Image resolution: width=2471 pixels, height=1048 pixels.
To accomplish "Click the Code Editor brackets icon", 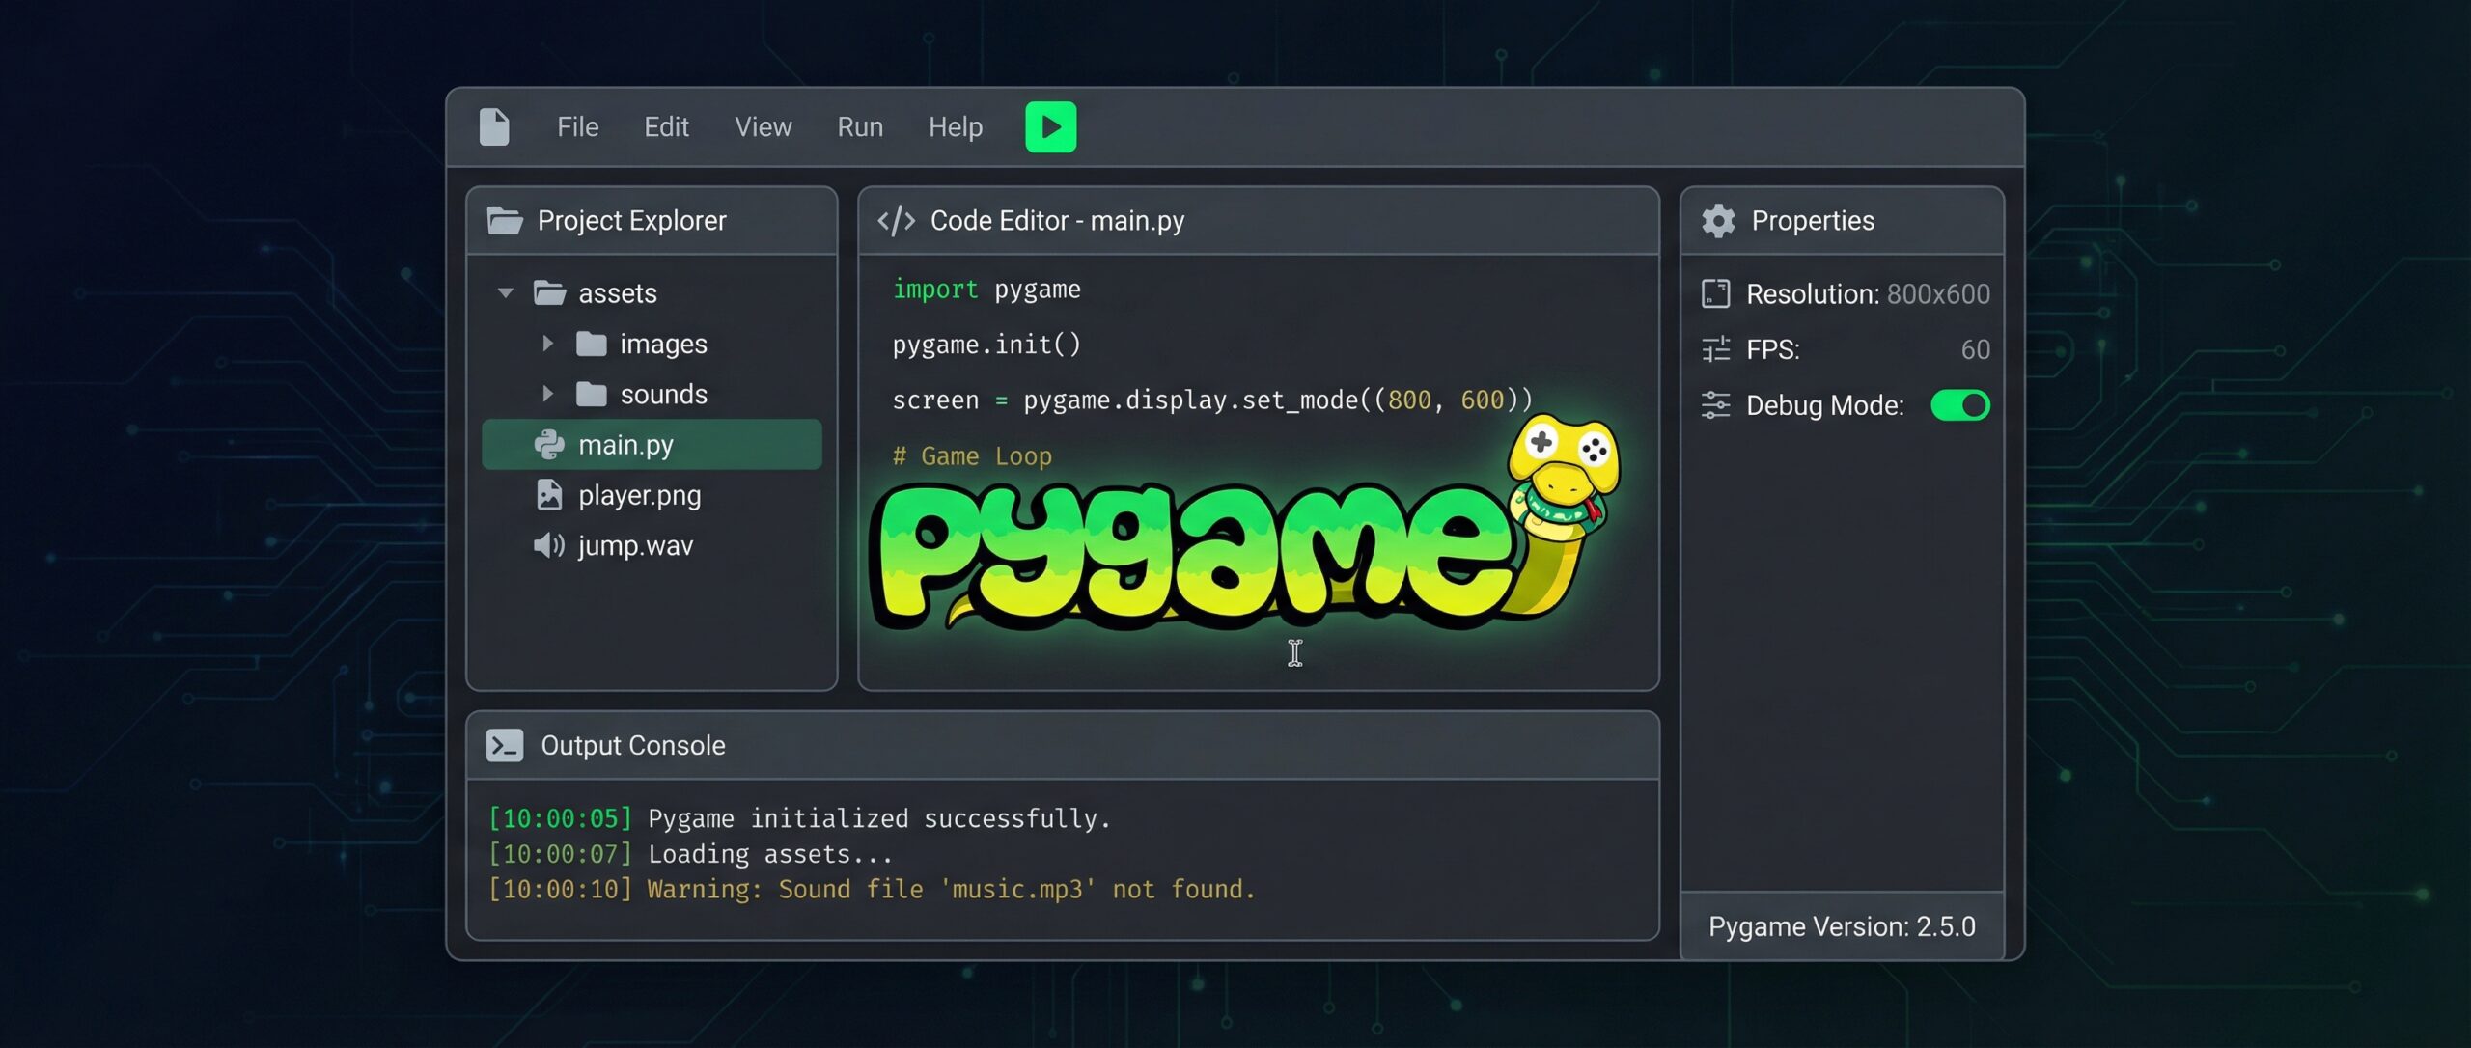I will coord(896,221).
